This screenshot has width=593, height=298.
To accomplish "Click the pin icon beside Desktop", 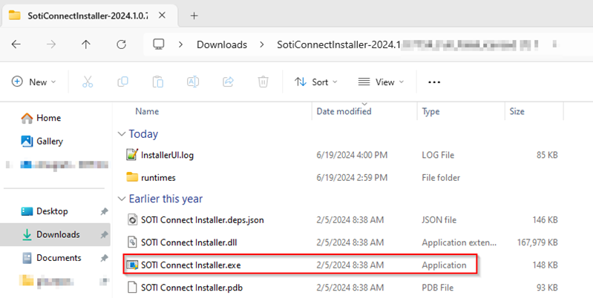I will click(x=104, y=211).
